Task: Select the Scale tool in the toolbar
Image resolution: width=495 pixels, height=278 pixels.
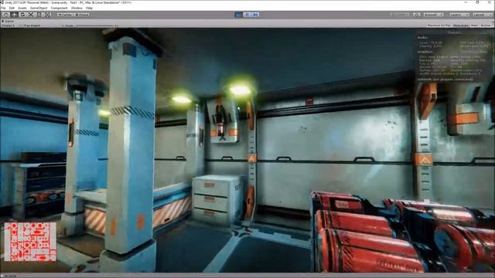Action: coord(31,15)
